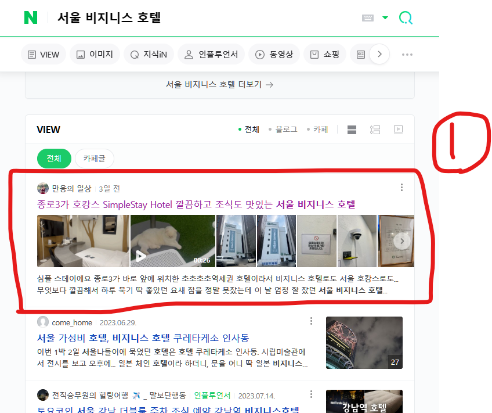This screenshot has height=413, width=492.
Task: Click the date text 2023.07.14.
Action: click(256, 396)
